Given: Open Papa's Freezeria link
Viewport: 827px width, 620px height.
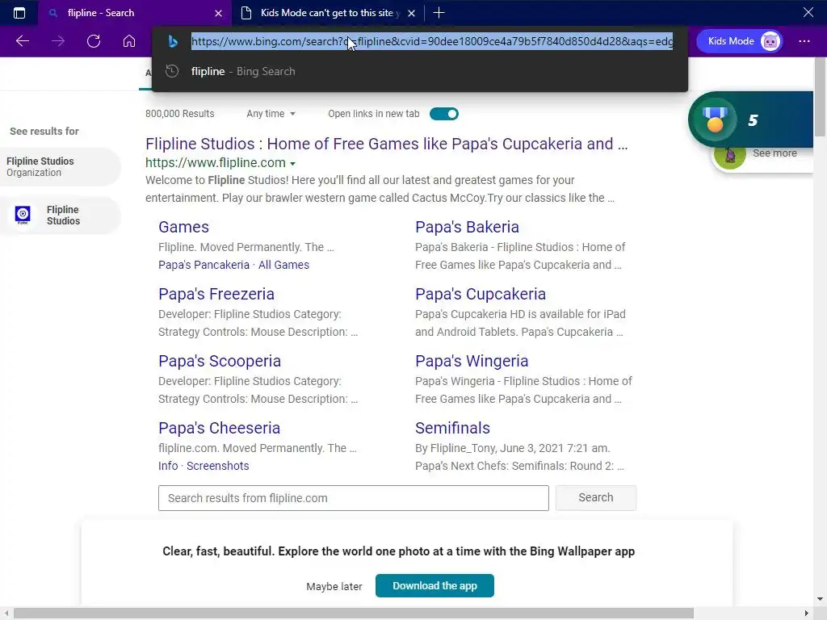Looking at the screenshot, I should tap(216, 294).
